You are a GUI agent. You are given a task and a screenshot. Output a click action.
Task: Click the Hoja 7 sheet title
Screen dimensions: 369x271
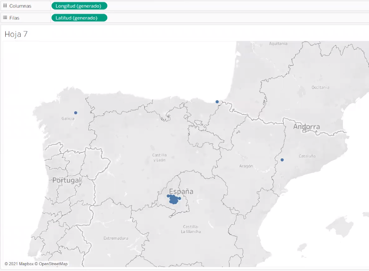(16, 34)
